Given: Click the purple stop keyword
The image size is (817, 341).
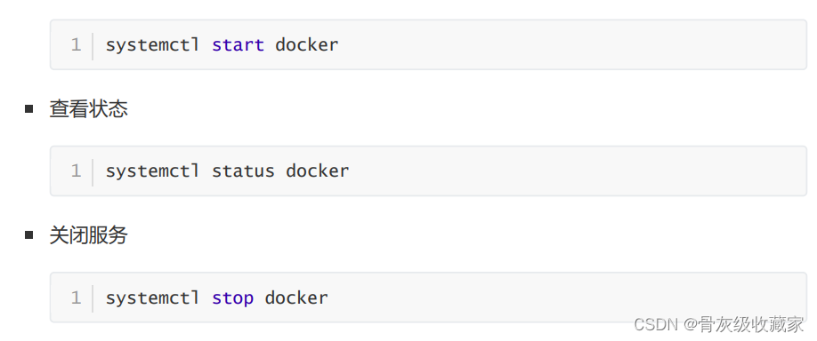Looking at the screenshot, I should (x=233, y=298).
